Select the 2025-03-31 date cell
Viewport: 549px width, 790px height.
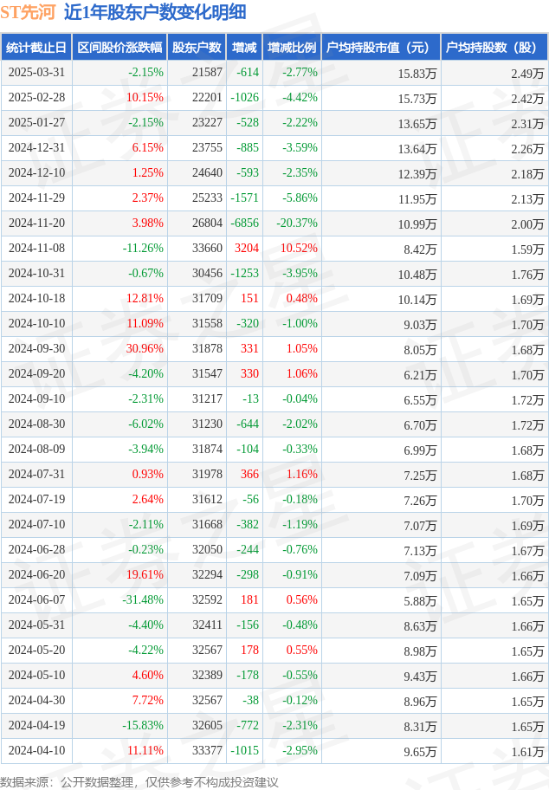pyautogui.click(x=36, y=73)
